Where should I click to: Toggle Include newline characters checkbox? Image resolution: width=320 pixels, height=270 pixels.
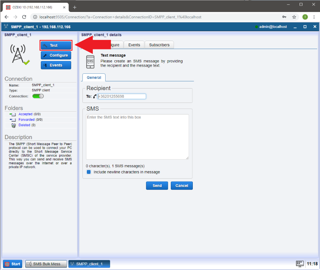[x=89, y=172]
